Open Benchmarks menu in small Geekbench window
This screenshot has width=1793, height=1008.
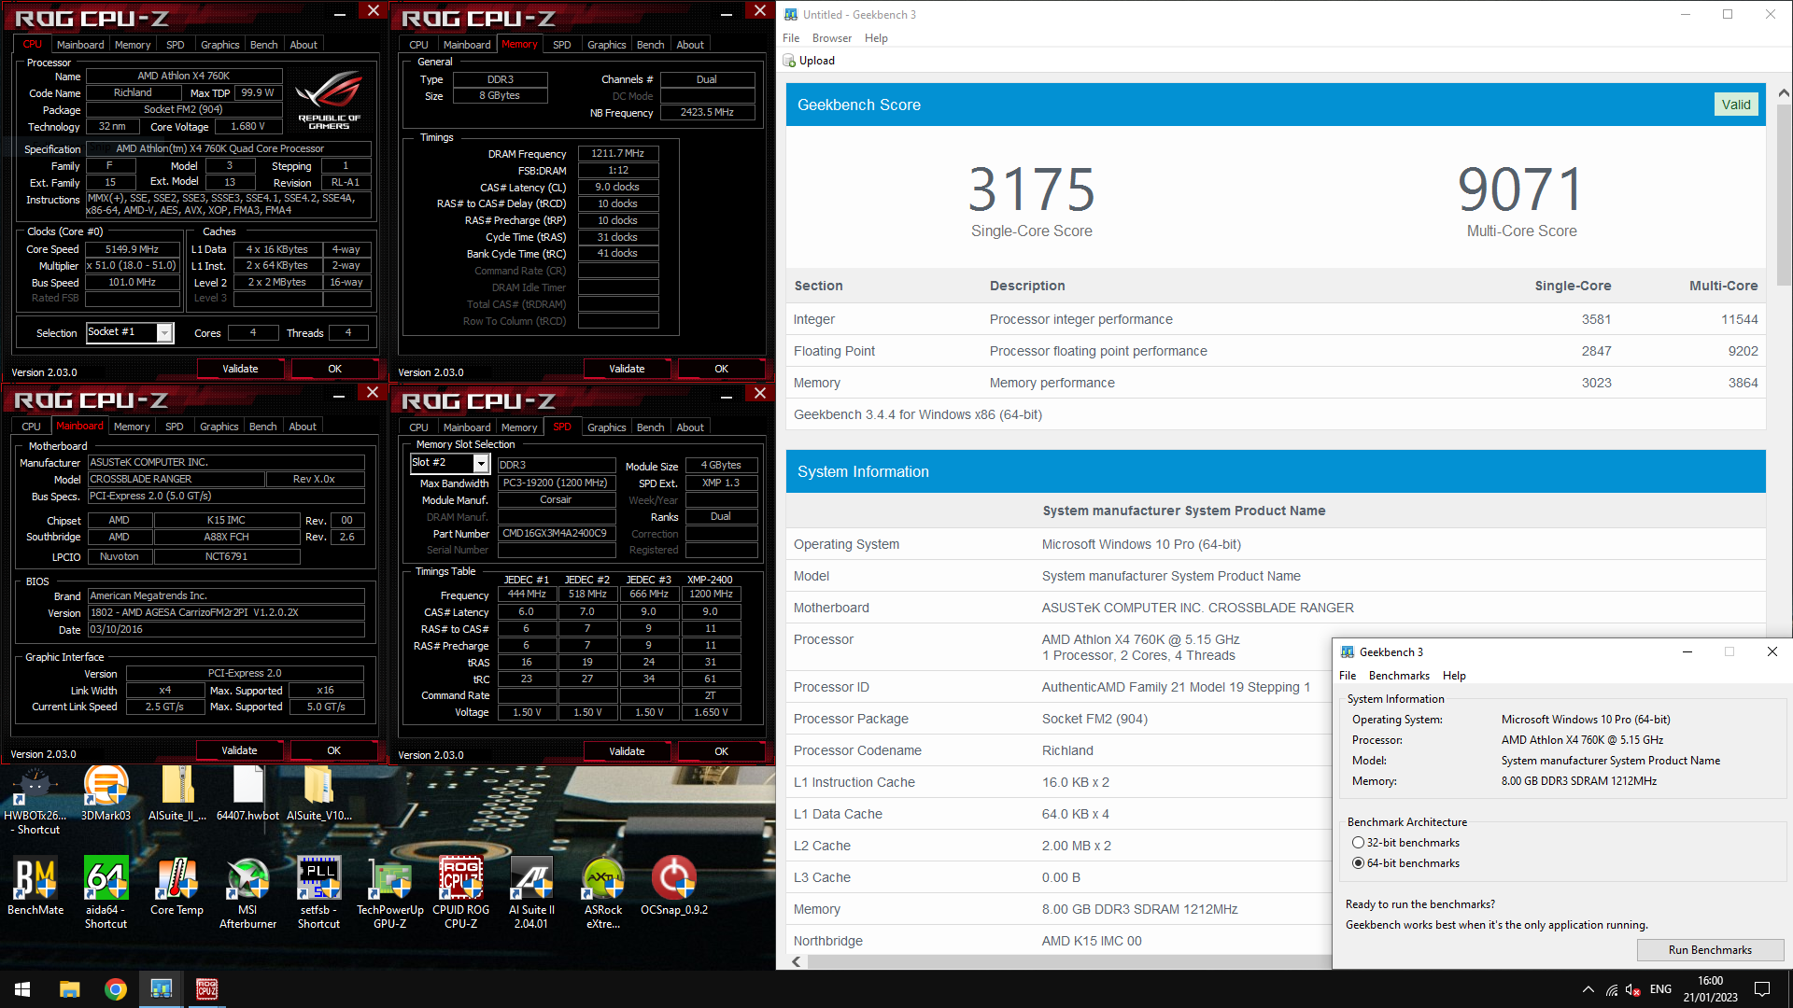coord(1398,676)
